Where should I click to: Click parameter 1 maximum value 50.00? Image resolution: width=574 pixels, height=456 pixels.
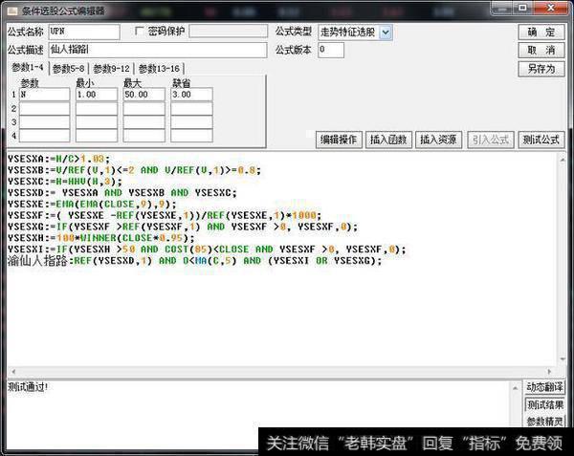(143, 95)
